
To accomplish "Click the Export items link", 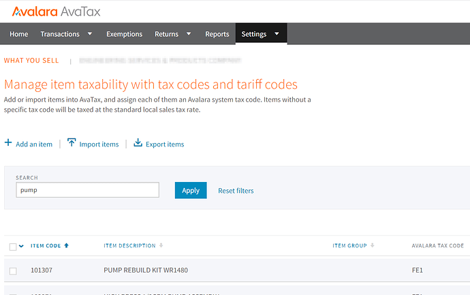I will (x=165, y=144).
